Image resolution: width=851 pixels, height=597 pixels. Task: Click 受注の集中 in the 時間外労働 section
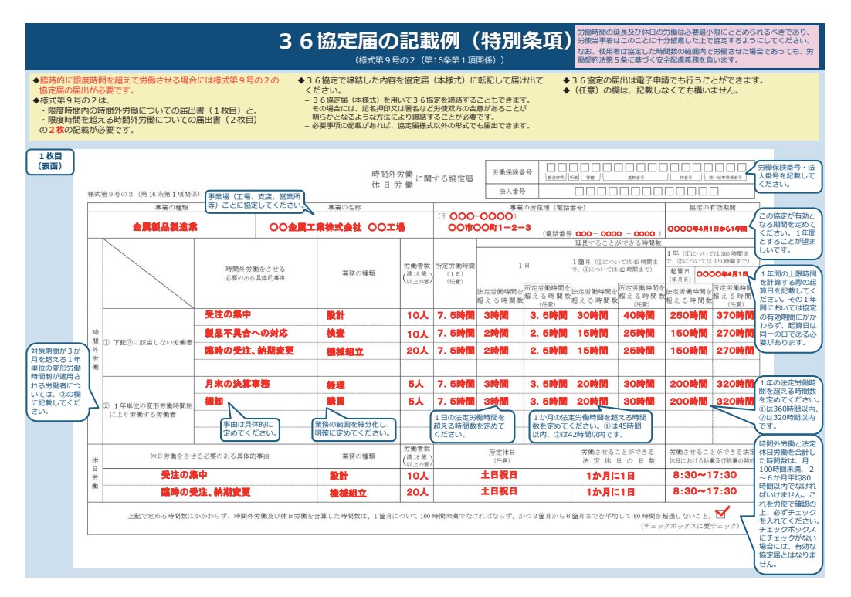[227, 314]
